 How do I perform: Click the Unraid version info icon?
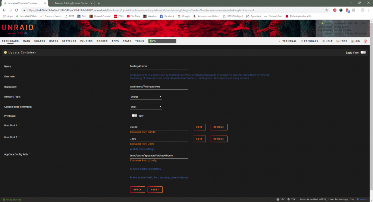25,33
